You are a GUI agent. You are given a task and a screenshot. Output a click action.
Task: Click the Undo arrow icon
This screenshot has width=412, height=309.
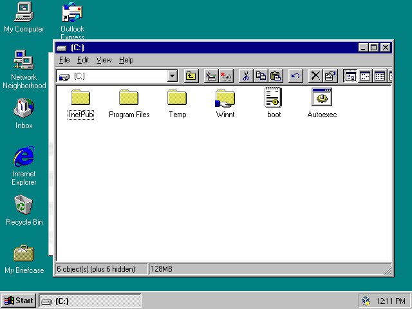pos(295,76)
